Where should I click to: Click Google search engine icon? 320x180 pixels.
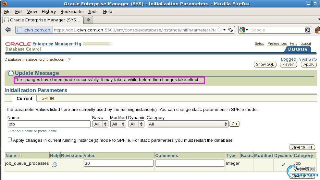[x=242, y=30]
